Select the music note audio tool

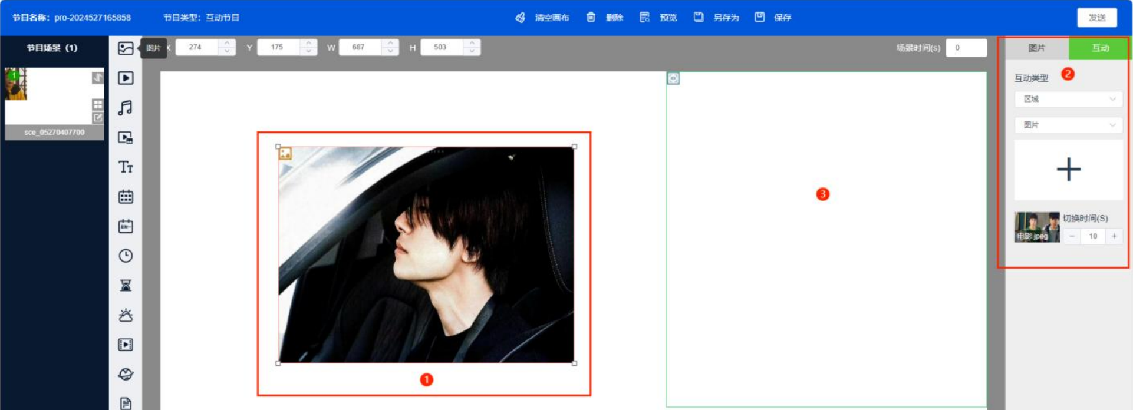coord(126,108)
